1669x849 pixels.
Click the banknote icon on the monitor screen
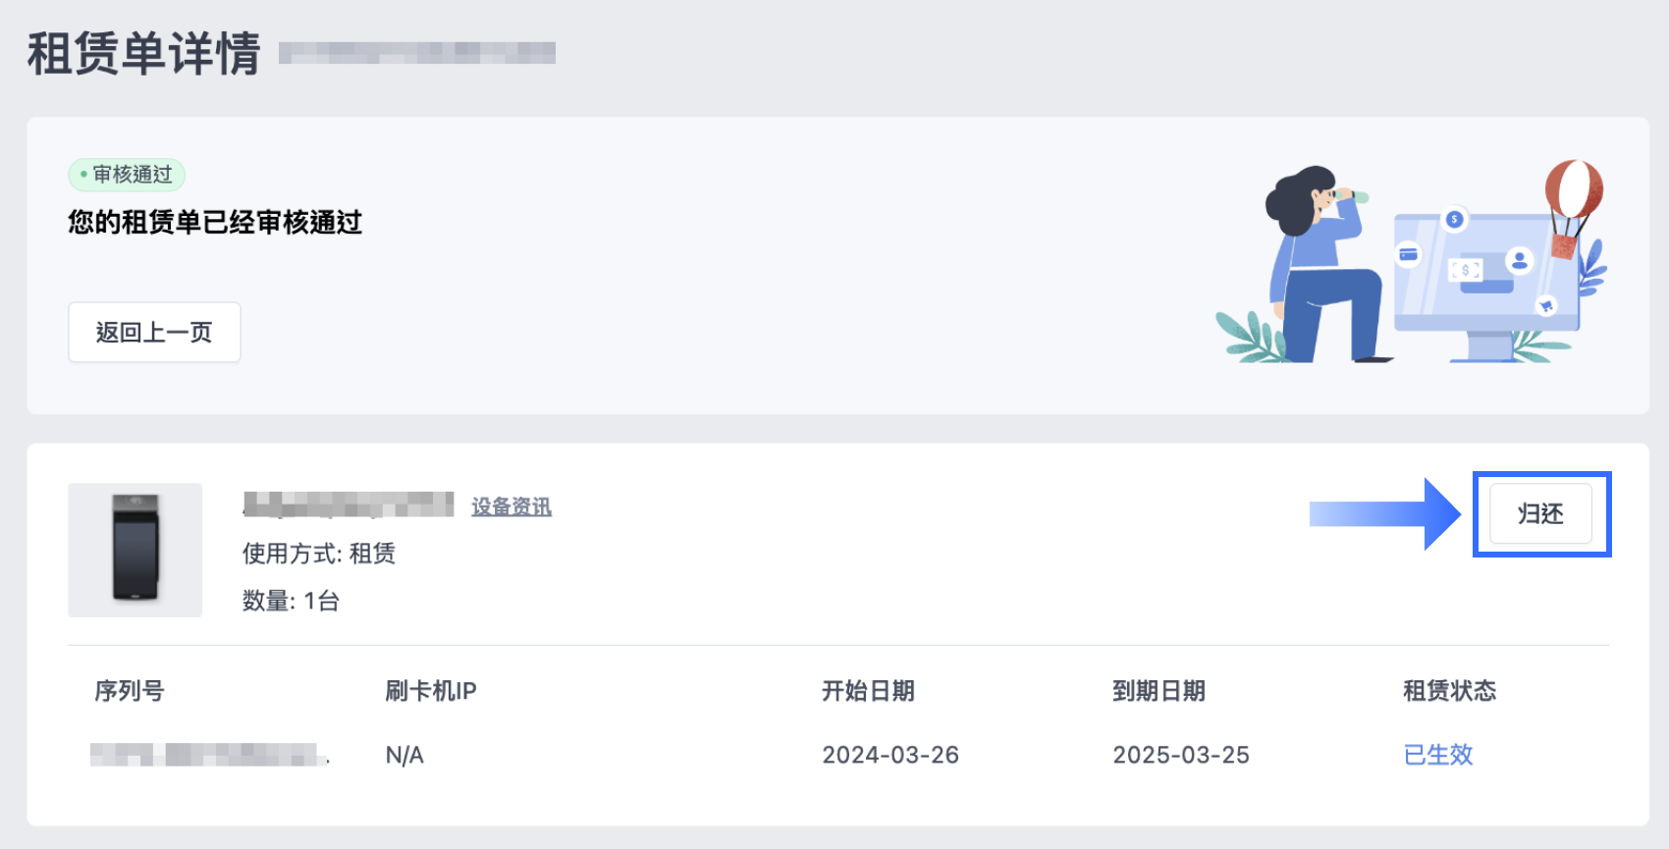[1466, 269]
